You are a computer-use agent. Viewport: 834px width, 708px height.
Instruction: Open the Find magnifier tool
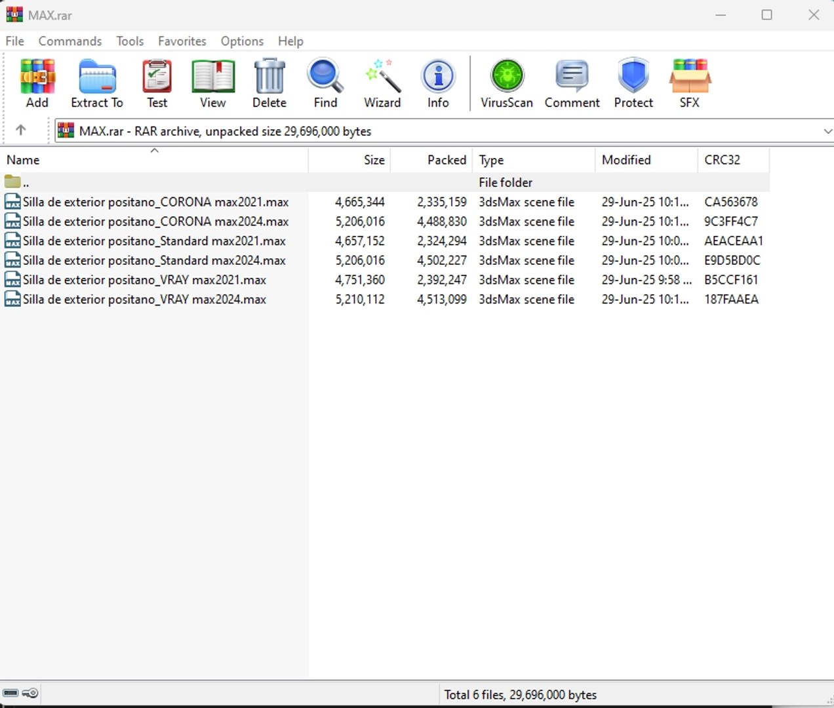click(325, 76)
